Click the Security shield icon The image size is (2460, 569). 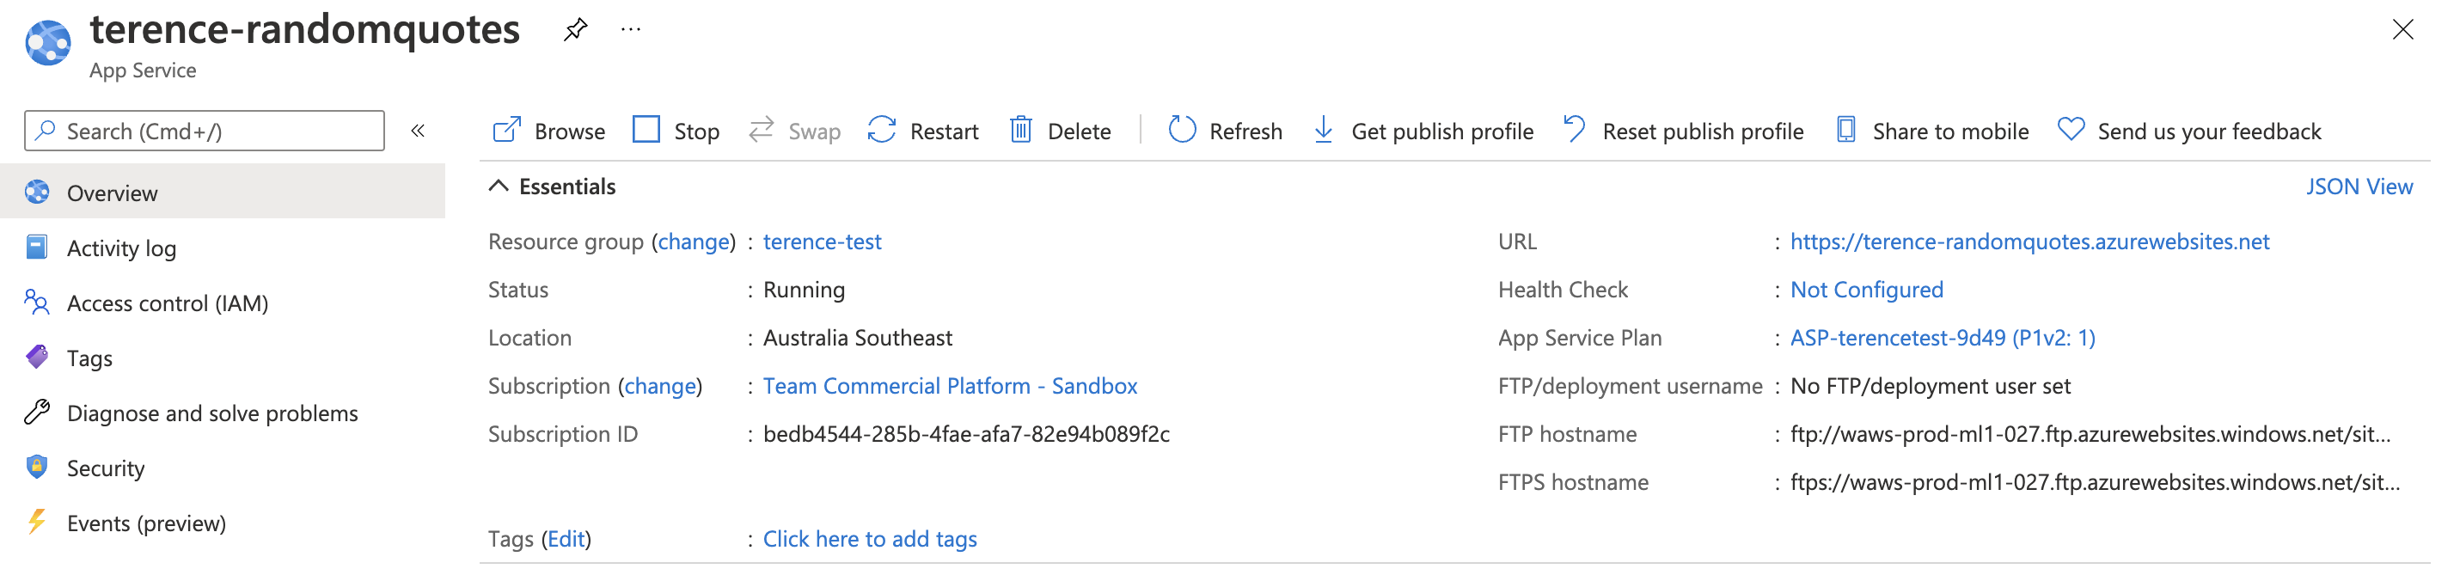coord(36,468)
